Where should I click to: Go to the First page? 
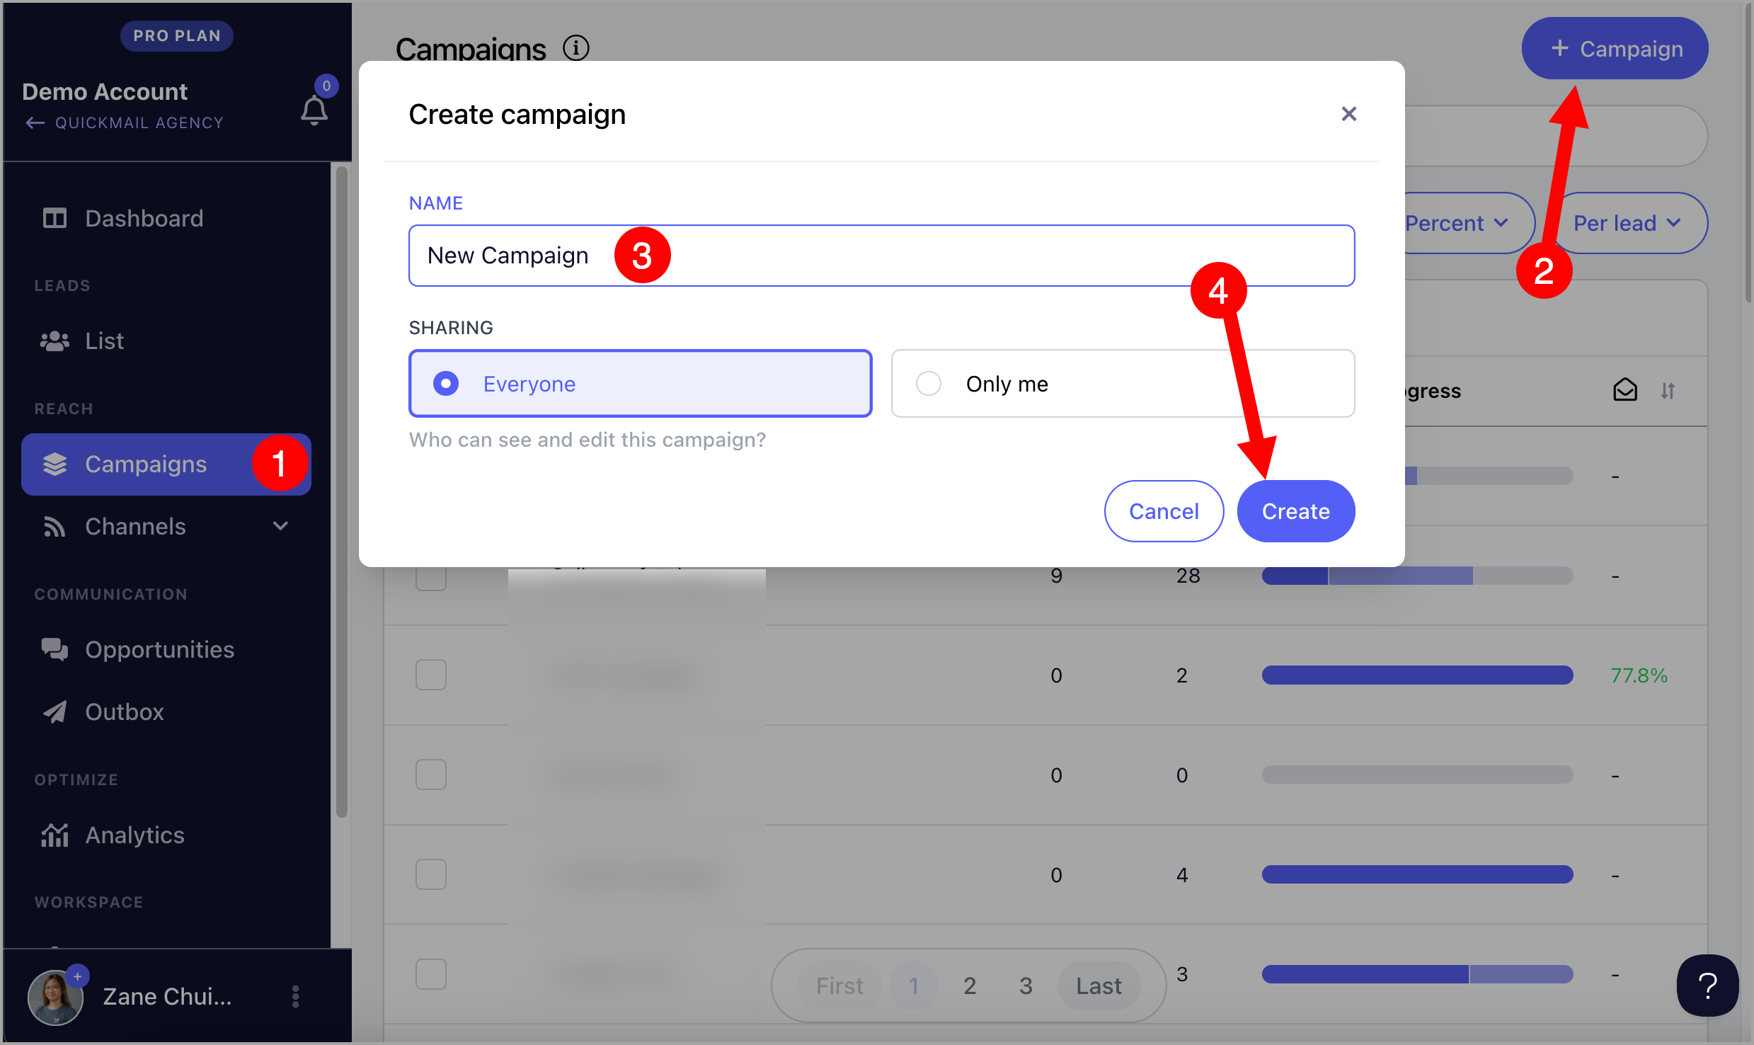839,986
